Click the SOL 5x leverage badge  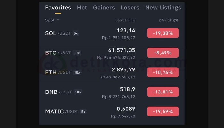pyautogui.click(x=76, y=33)
